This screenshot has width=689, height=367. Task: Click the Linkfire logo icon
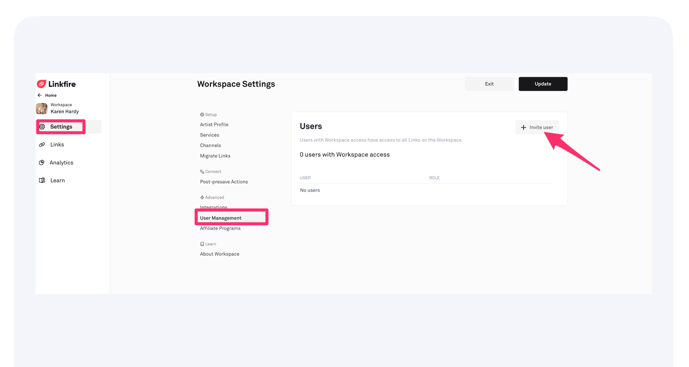coord(41,84)
